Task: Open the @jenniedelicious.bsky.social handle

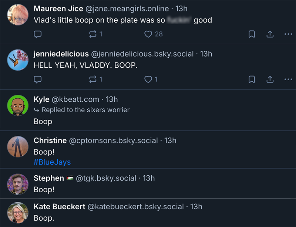Action: coord(142,54)
